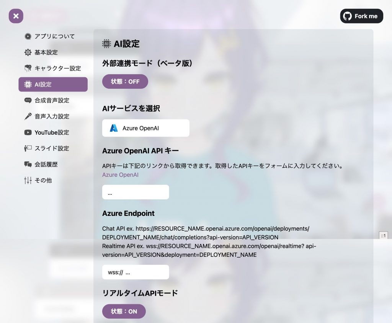This screenshot has height=323, width=392.
Task: Click the gear icon beside 基本設定
Action: click(28, 52)
